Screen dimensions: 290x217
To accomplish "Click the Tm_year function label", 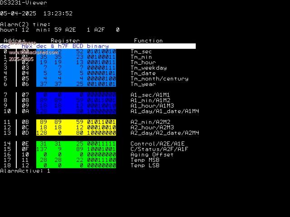I will (143, 84).
